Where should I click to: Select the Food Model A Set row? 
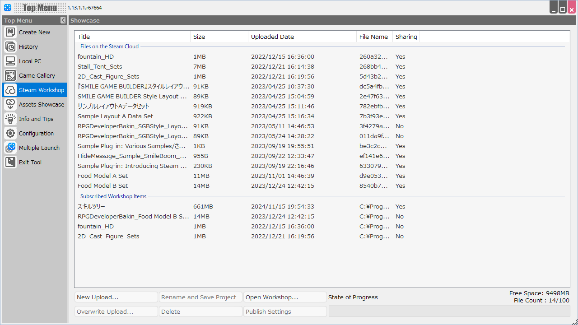[103, 176]
